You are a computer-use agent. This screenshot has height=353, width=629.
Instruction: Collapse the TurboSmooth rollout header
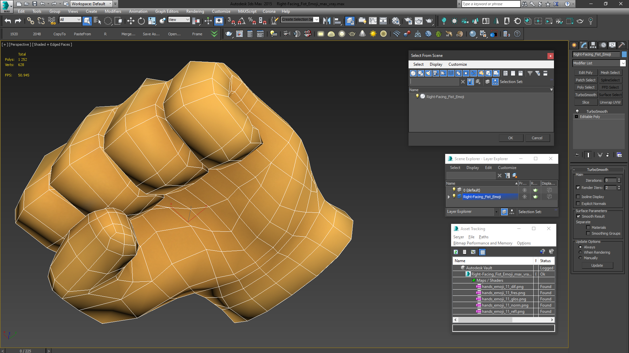point(598,170)
